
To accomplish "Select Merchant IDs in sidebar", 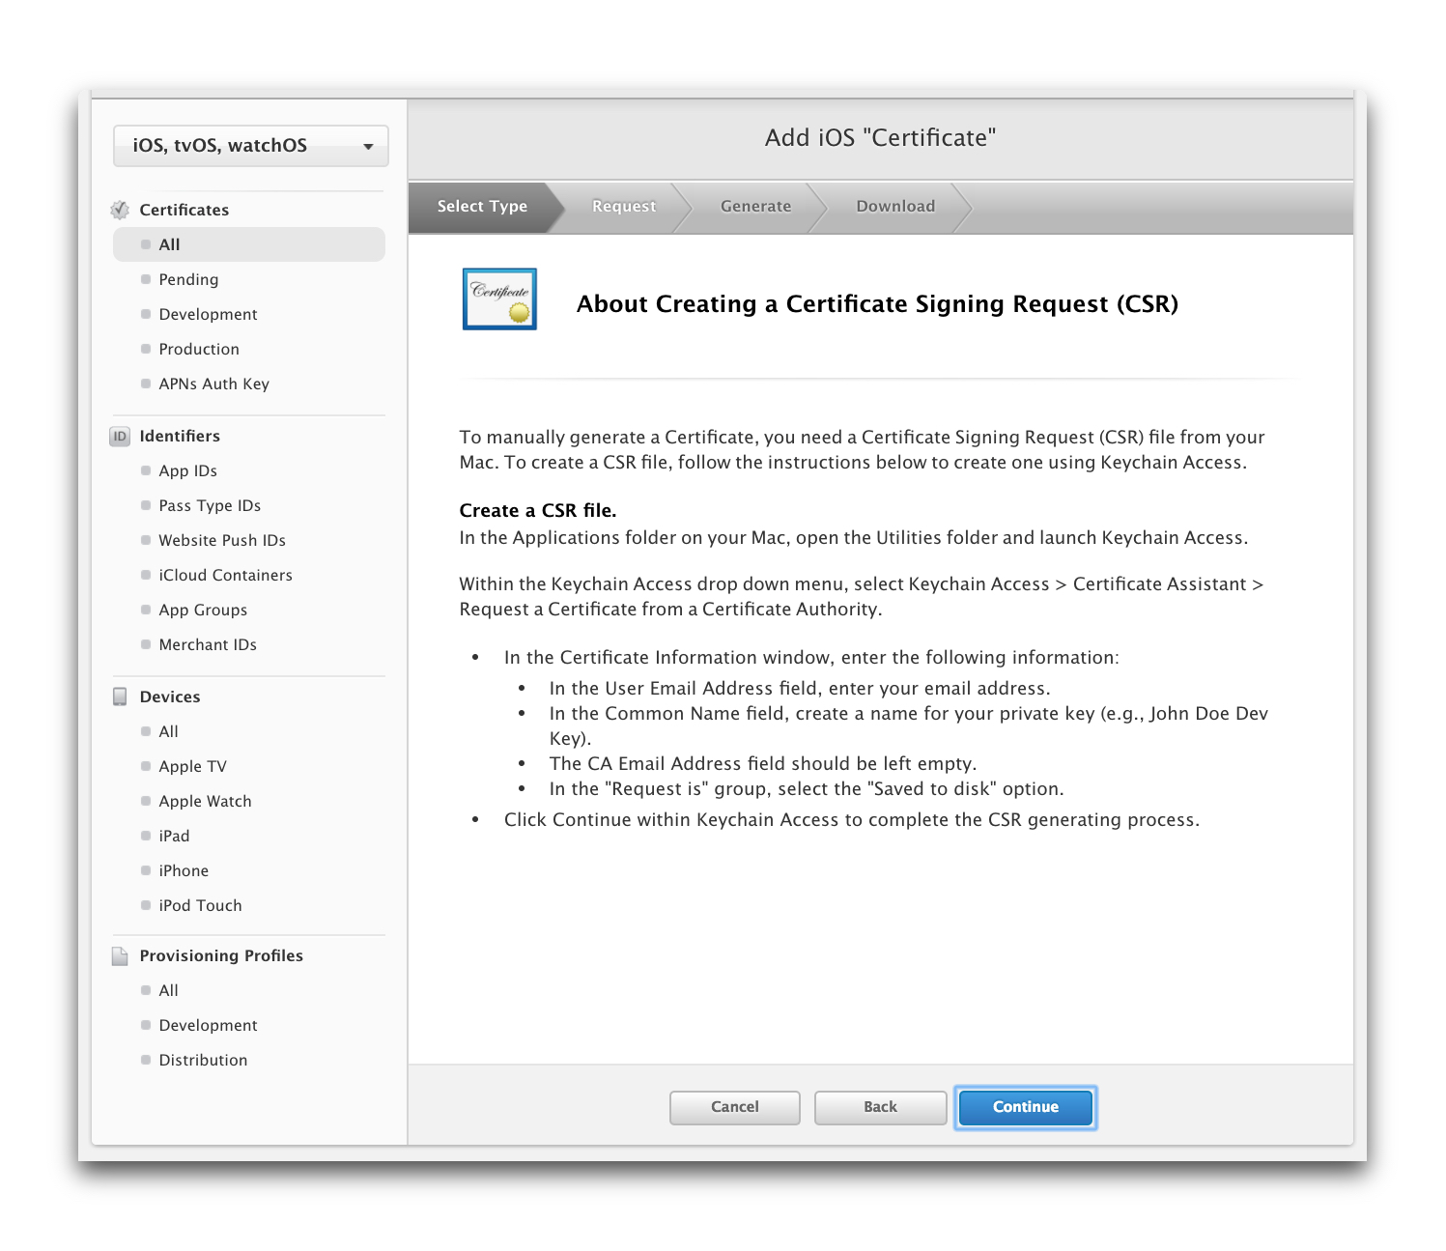I will click(208, 645).
